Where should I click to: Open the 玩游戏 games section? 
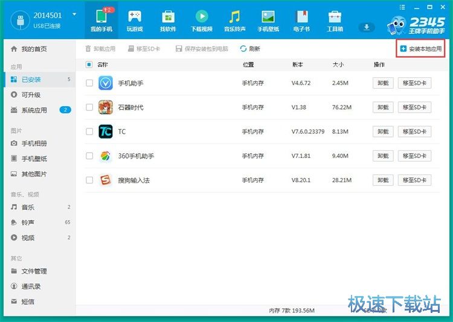134,21
